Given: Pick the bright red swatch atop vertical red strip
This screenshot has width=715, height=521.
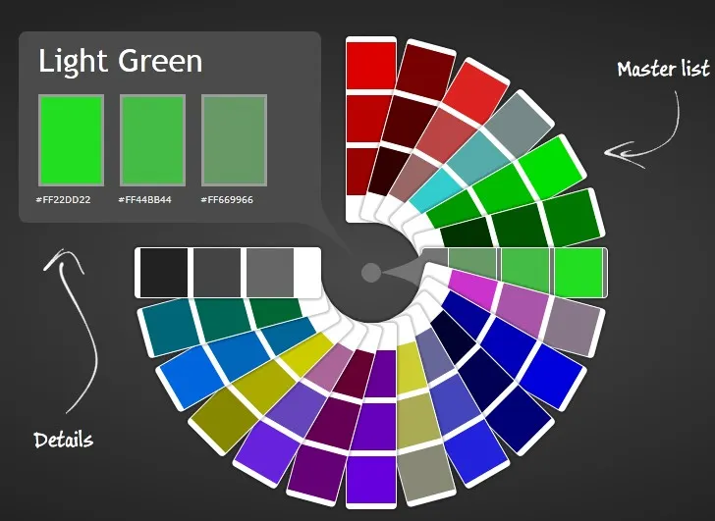Looking at the screenshot, I should point(371,67).
